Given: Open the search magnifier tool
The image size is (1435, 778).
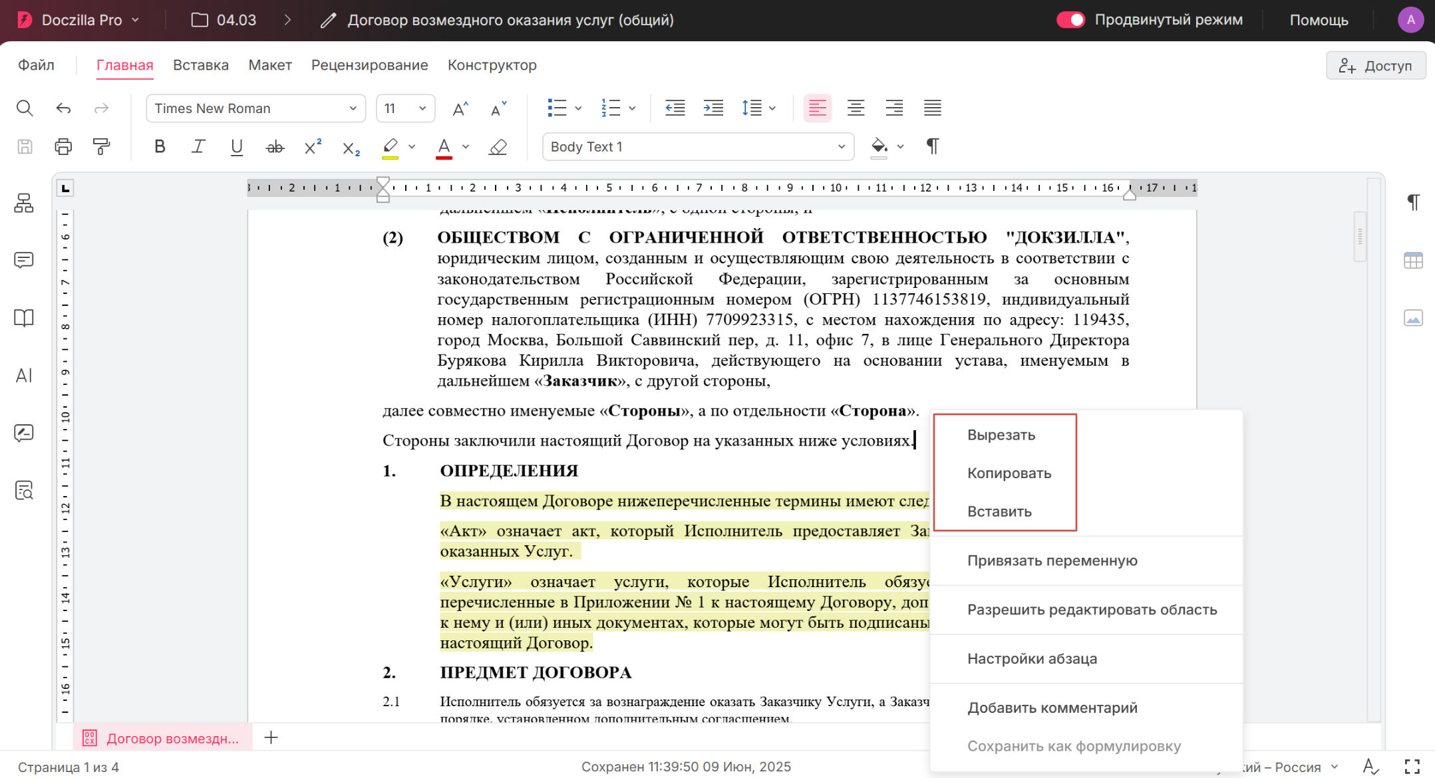Looking at the screenshot, I should 25,108.
